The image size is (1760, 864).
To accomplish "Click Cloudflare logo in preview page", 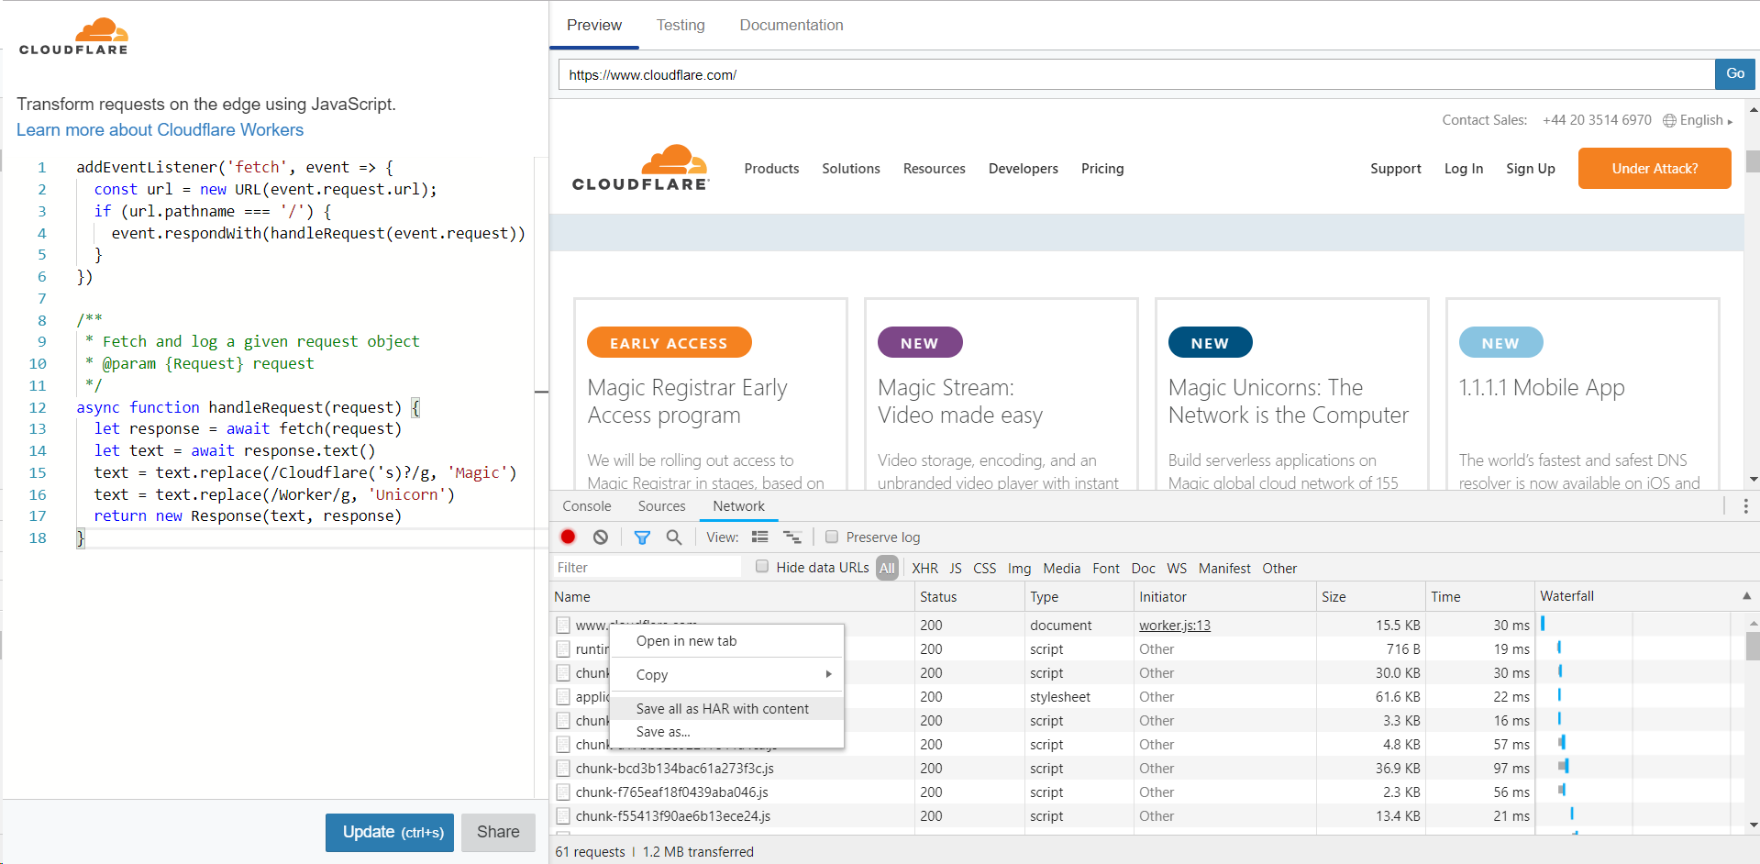I will [x=640, y=168].
